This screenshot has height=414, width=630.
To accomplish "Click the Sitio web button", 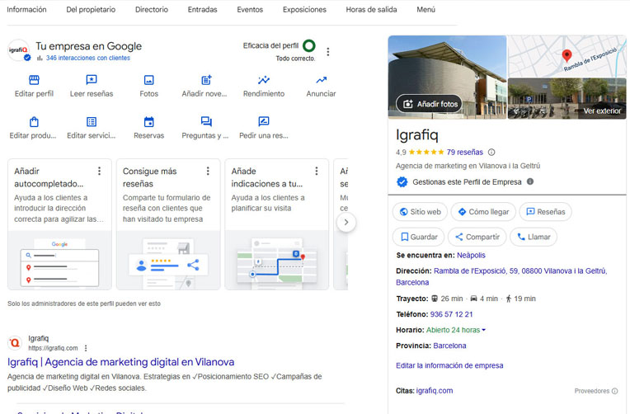I will [420, 212].
